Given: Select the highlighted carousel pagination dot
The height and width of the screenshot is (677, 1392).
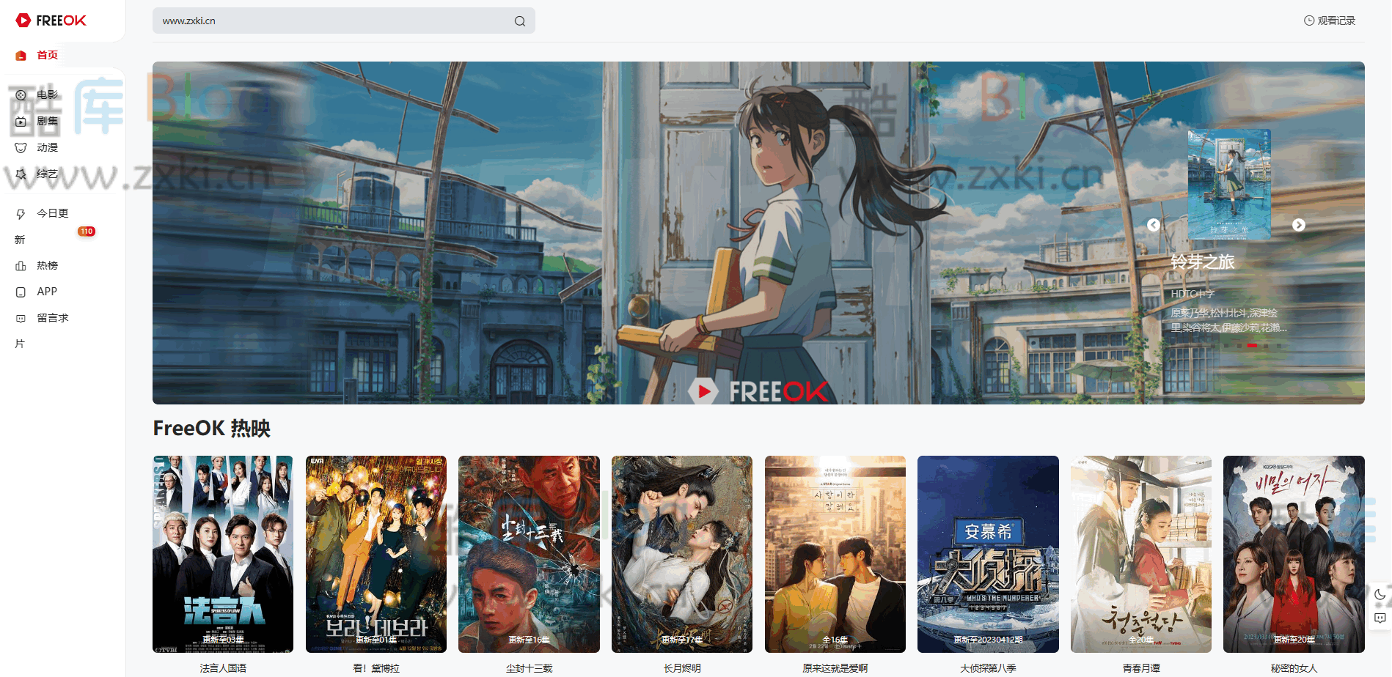Looking at the screenshot, I should click(1253, 344).
